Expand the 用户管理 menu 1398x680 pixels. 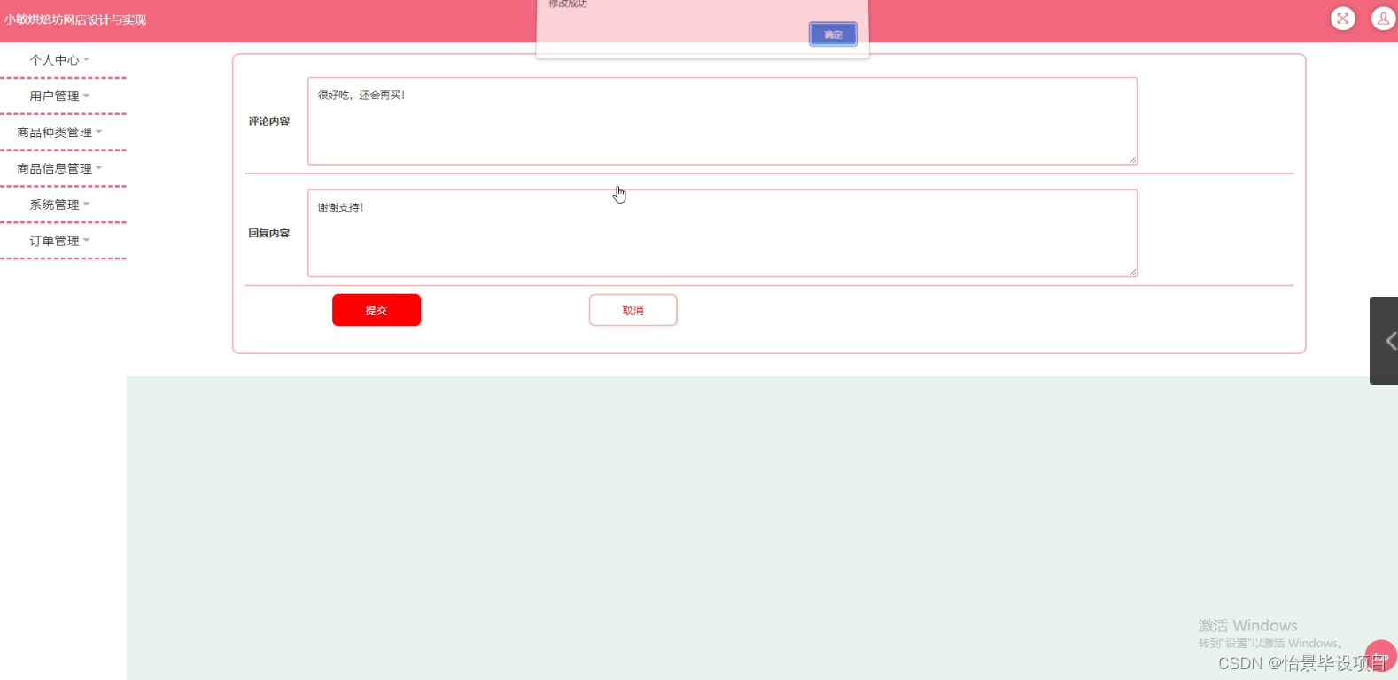(59, 97)
